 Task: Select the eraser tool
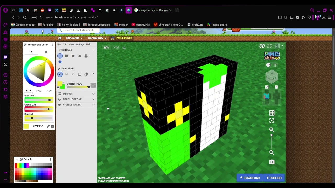[x=86, y=74]
